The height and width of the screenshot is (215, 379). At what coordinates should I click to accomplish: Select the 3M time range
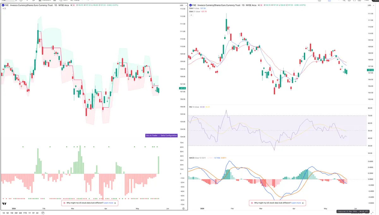16,213
